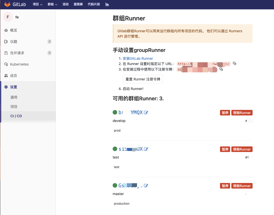Remove the develop runner with 移除Runner
Screen dimensions: 274x215
click(x=242, y=113)
